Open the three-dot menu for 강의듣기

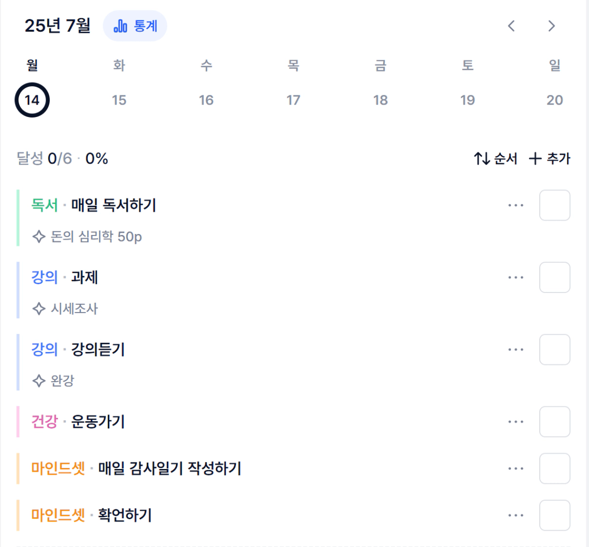(515, 349)
